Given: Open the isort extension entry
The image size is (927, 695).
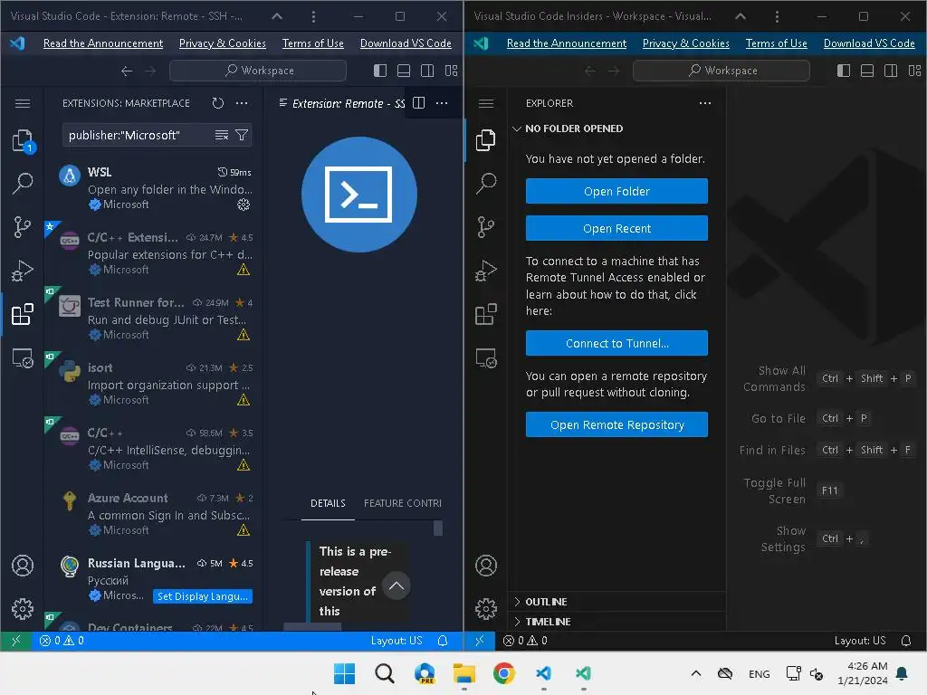Looking at the screenshot, I should pos(155,384).
